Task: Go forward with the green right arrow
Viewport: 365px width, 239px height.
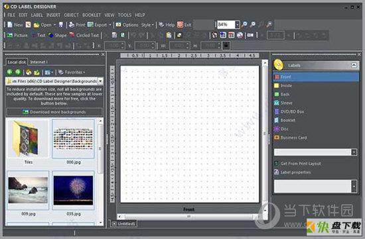Action: click(18, 72)
